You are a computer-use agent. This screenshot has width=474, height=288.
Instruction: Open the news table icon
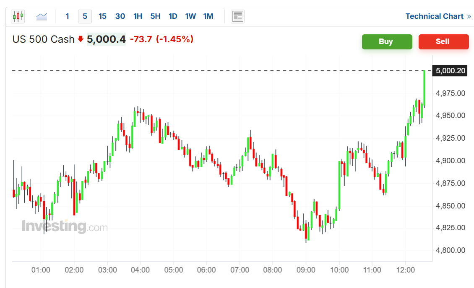[x=237, y=16]
